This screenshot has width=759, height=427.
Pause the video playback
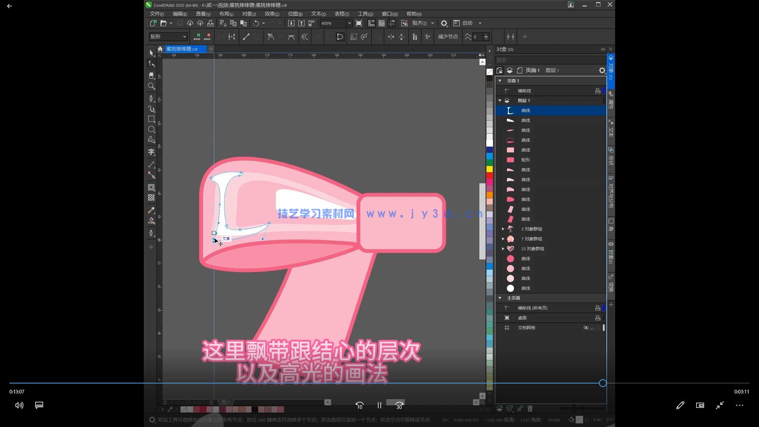(x=379, y=405)
